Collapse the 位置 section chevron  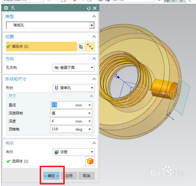[94, 37]
